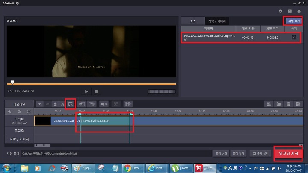308x173 pixels.
Task: Open the 2.jpg Paint window in taskbar
Action: 83,168
